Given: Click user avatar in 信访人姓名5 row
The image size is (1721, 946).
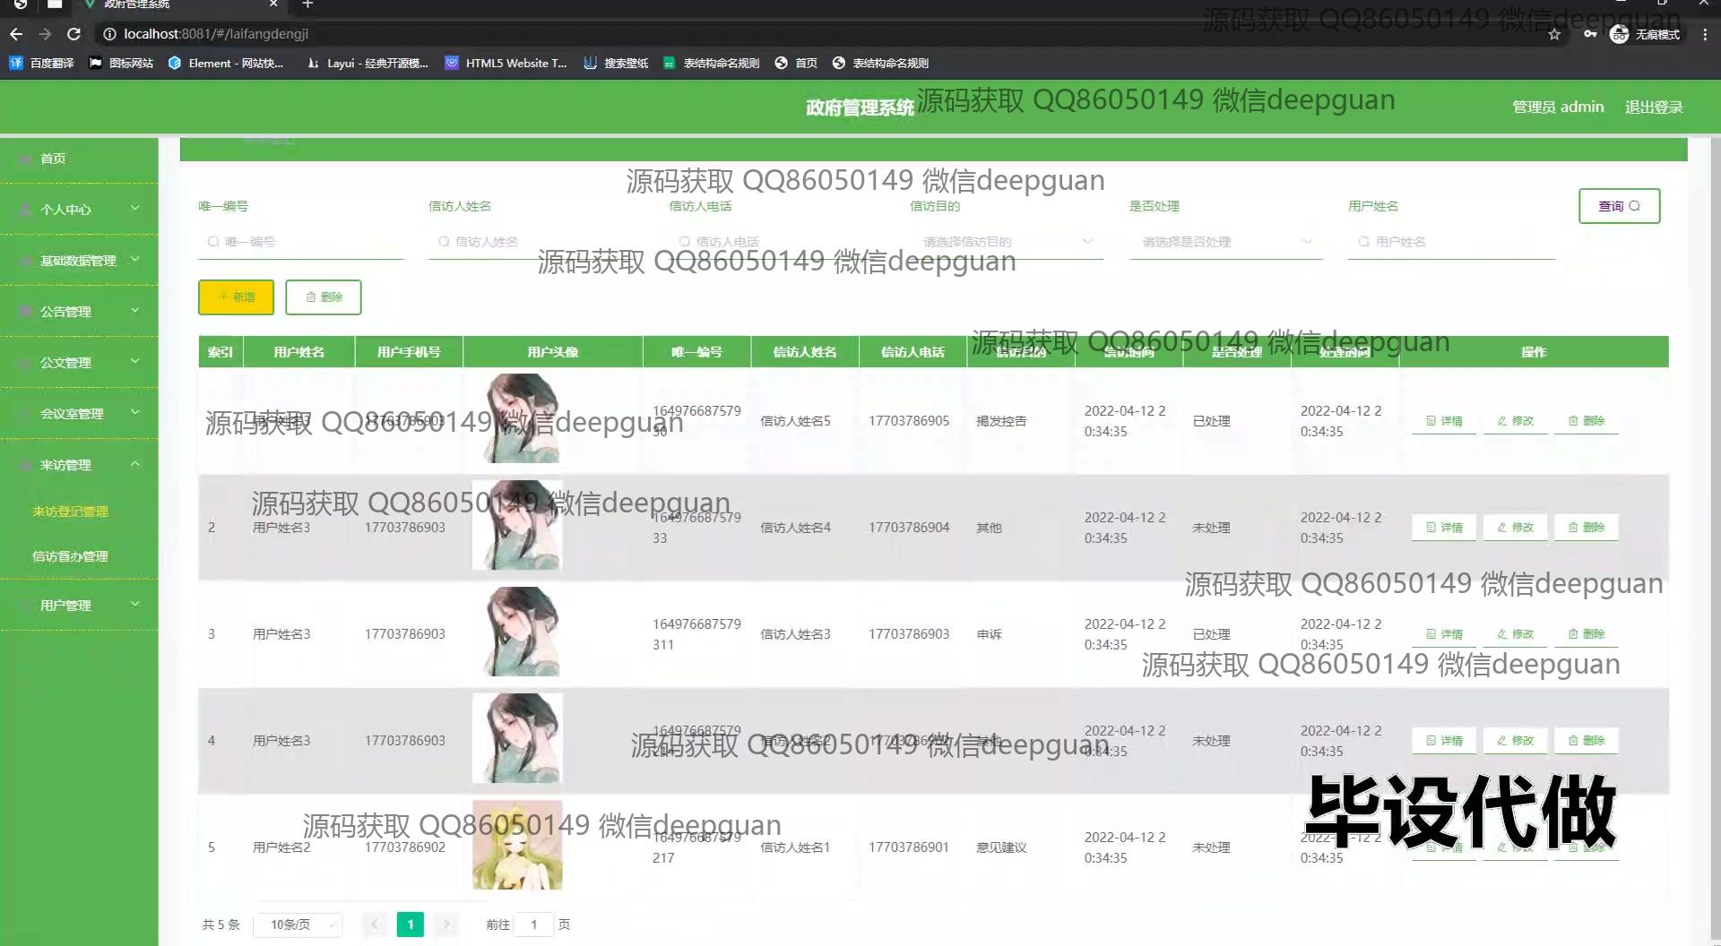Looking at the screenshot, I should [x=517, y=418].
